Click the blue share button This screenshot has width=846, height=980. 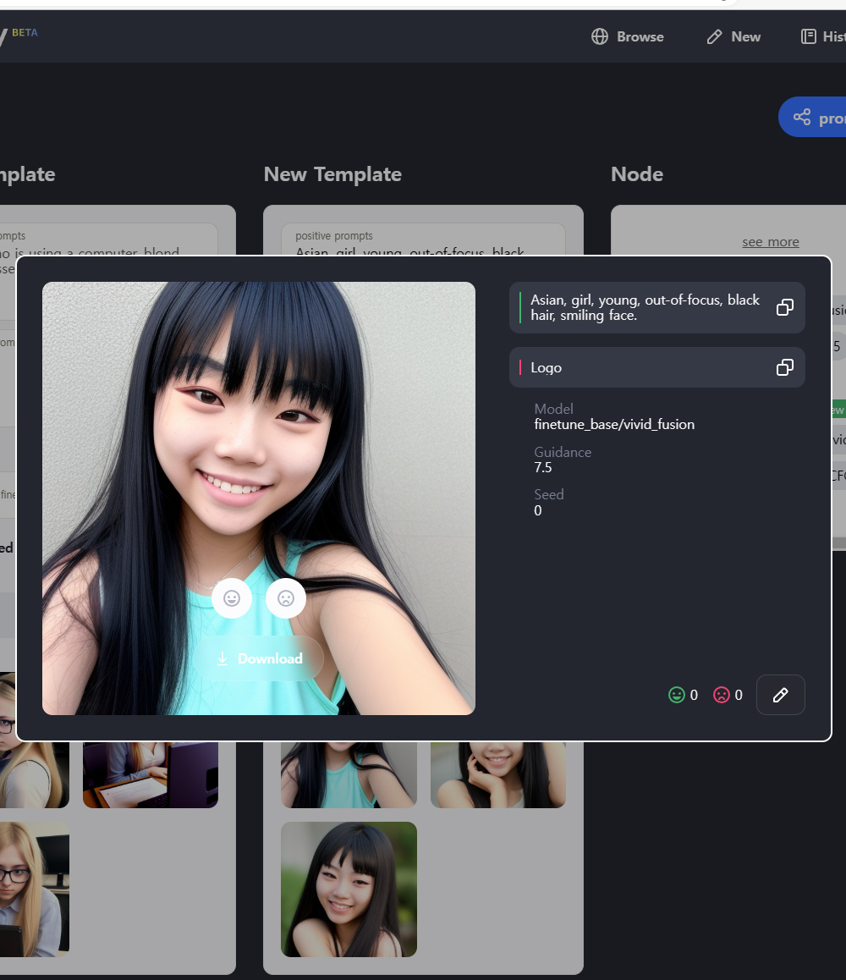[812, 117]
